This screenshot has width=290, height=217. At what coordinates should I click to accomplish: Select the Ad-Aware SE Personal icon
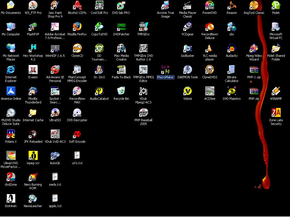point(55,70)
